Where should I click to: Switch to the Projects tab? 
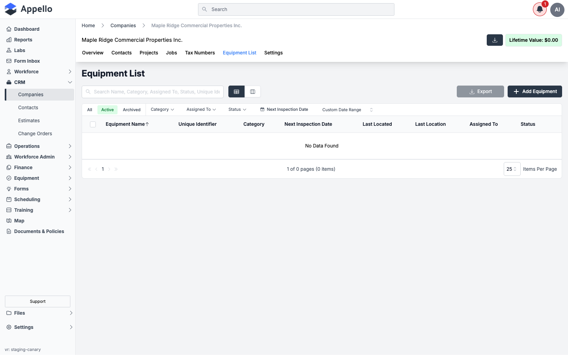point(149,53)
